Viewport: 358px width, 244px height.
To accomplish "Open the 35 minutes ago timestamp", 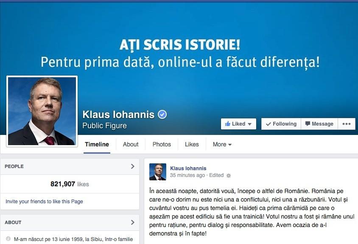I will pyautogui.click(x=187, y=175).
